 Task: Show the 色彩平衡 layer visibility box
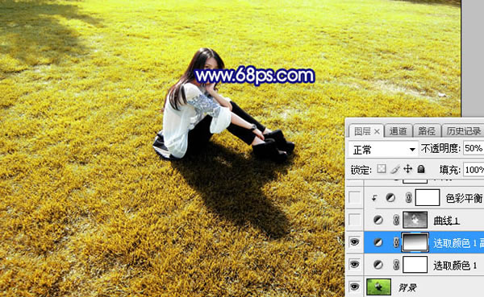354,197
